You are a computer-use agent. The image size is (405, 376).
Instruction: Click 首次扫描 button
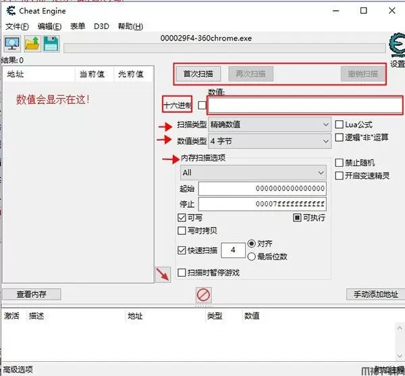point(198,74)
